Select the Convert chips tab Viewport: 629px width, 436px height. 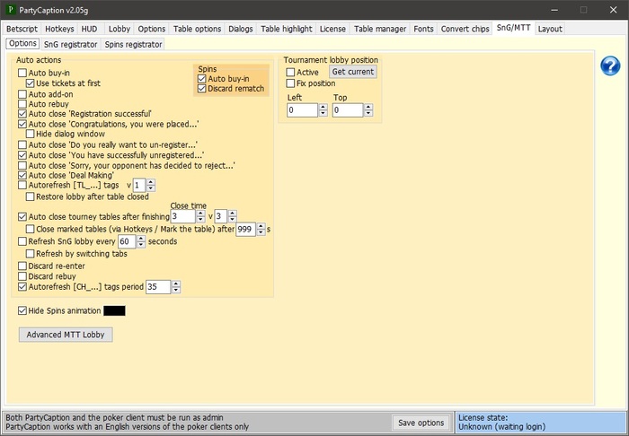(465, 29)
